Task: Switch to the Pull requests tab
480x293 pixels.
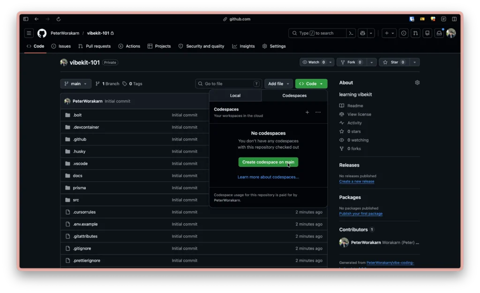Action: 94,46
